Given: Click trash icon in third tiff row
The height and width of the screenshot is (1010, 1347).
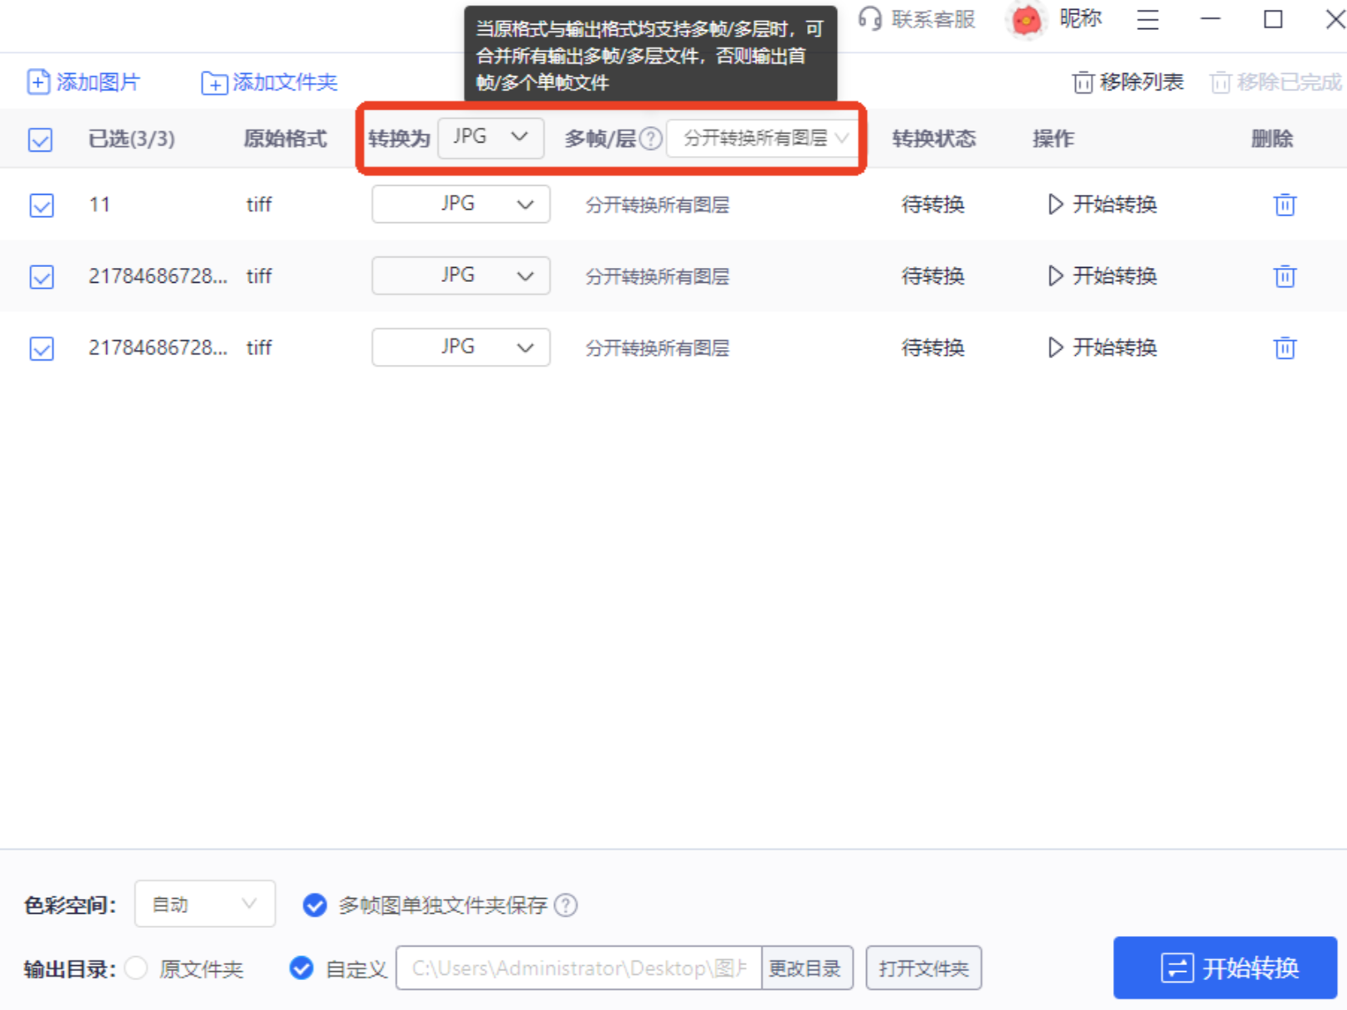Looking at the screenshot, I should [x=1285, y=347].
